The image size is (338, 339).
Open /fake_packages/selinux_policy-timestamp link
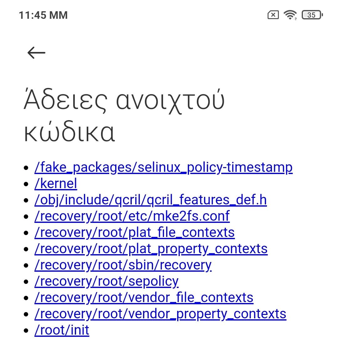163,167
